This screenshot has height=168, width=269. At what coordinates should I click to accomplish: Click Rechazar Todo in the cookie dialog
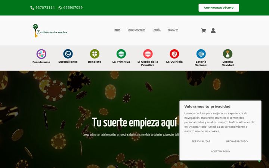coord(237,141)
